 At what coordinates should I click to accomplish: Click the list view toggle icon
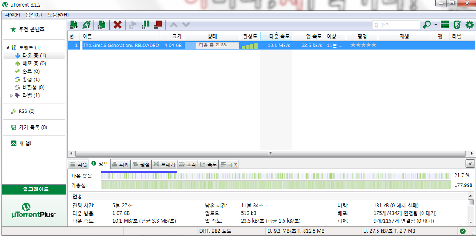click(x=445, y=25)
